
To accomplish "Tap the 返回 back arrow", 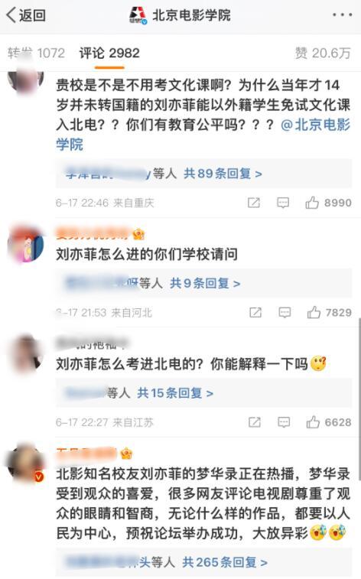I will pyautogui.click(x=26, y=15).
